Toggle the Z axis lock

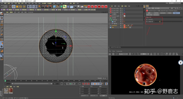36,7
